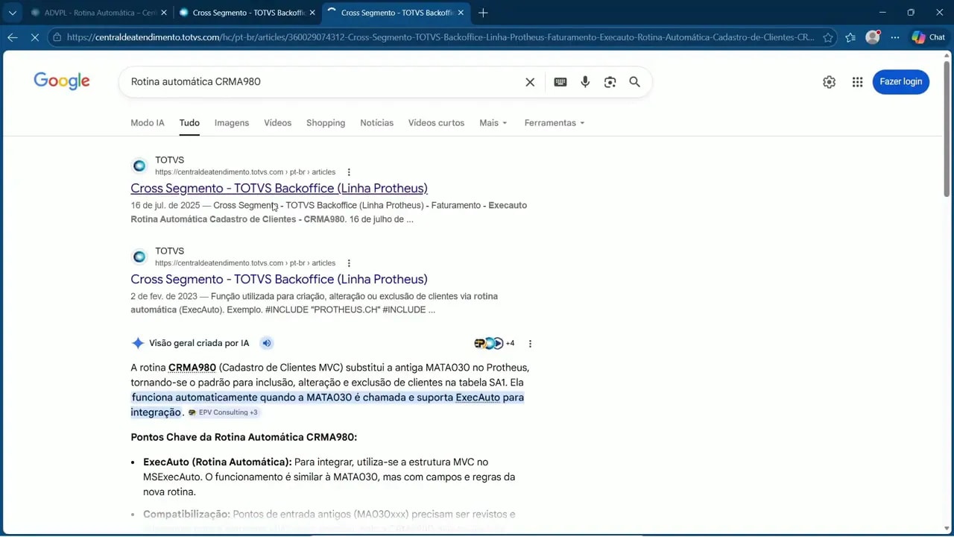Clear the search query with the X icon
Viewport: 954px width, 537px height.
pos(529,81)
